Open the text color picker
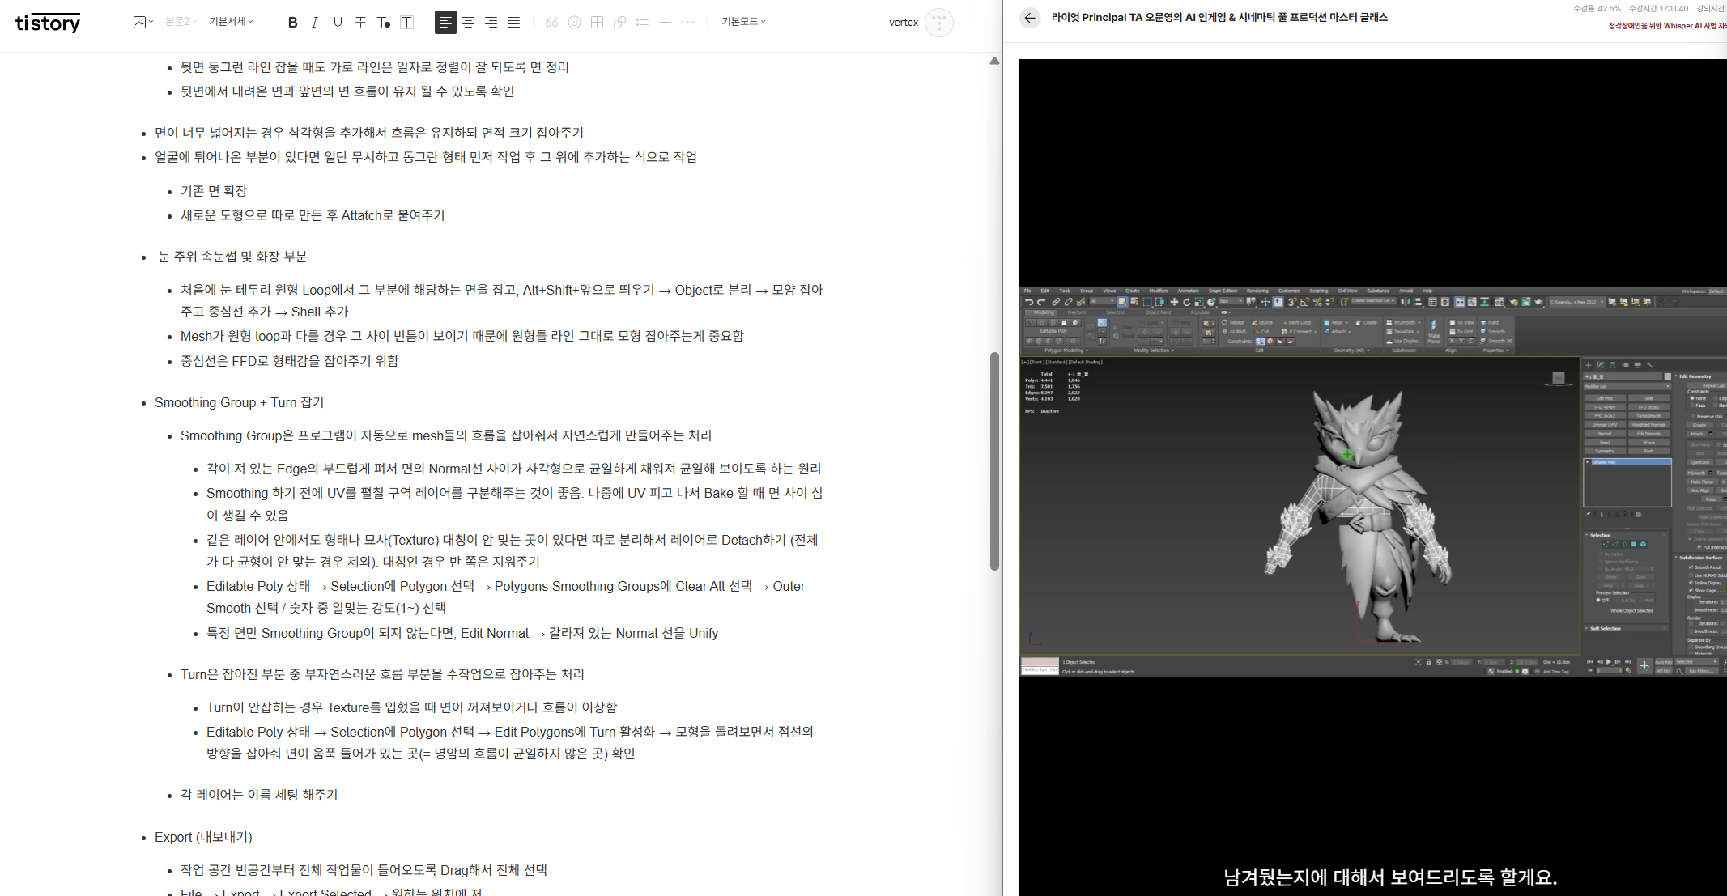 384,23
